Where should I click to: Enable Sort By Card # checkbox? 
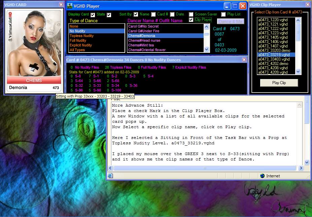click(x=153, y=14)
